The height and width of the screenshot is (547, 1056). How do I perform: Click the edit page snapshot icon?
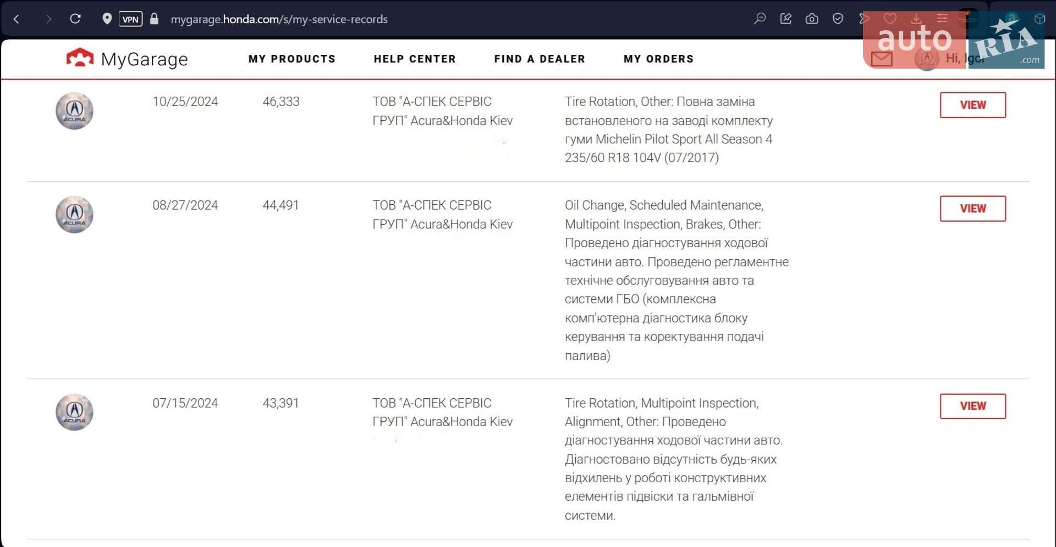[786, 19]
